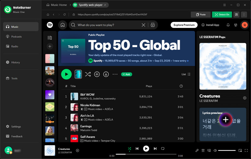The image size is (251, 159).
Task: Open the queue icon
Action: [x=203, y=150]
